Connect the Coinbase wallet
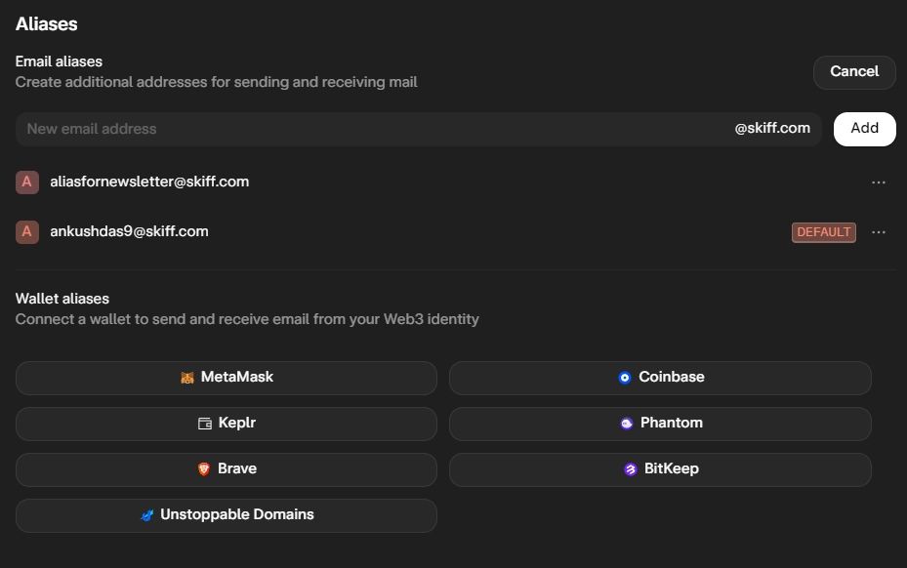The width and height of the screenshot is (907, 568). tap(660, 377)
